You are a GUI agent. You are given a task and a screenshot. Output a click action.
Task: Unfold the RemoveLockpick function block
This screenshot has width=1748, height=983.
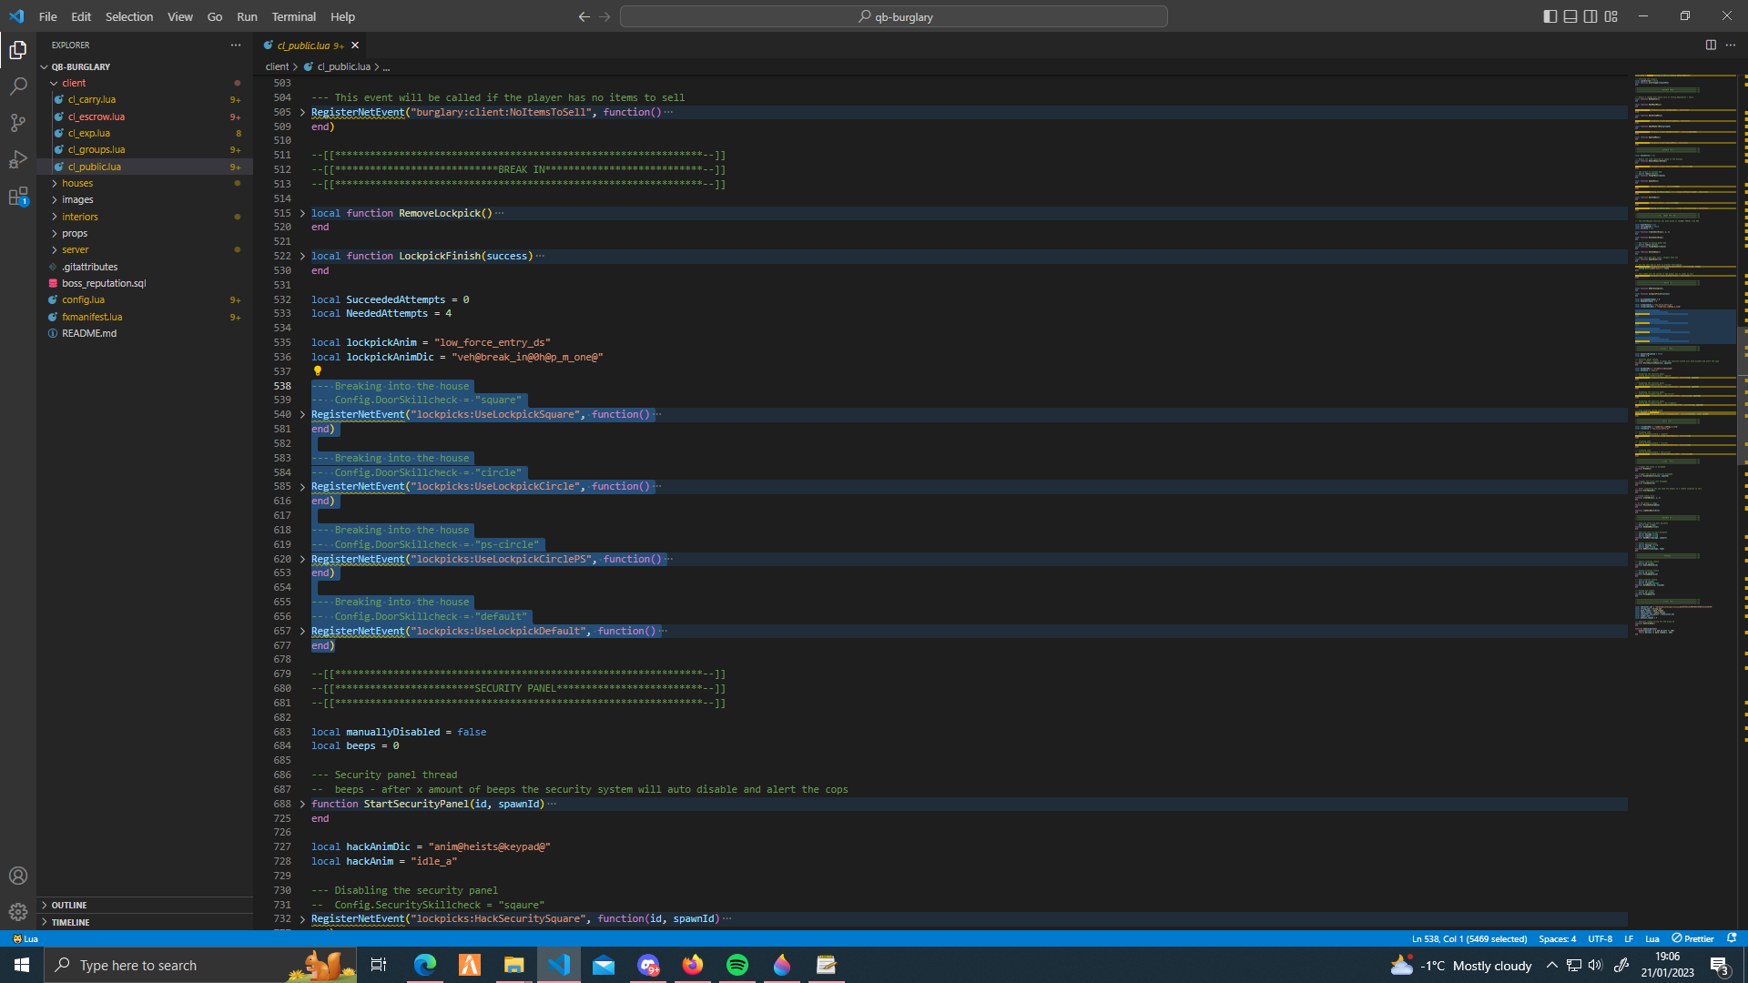302,213
